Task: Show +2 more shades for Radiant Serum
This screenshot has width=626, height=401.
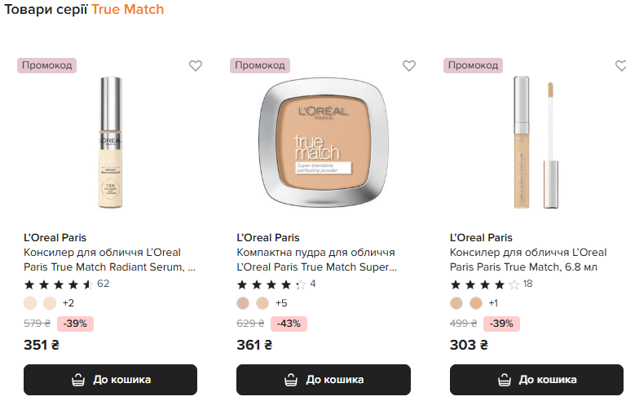Action: (x=68, y=303)
